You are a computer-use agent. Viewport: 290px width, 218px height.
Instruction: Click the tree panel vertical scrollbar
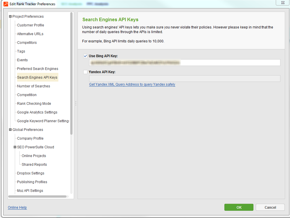(x=71, y=73)
